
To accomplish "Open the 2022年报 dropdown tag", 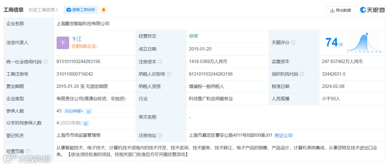I will 74,111.
